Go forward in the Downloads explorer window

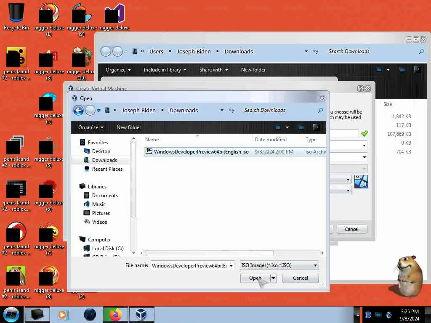click(x=118, y=51)
